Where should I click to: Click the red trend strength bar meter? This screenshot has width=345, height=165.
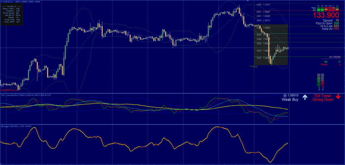pyautogui.click(x=323, y=80)
